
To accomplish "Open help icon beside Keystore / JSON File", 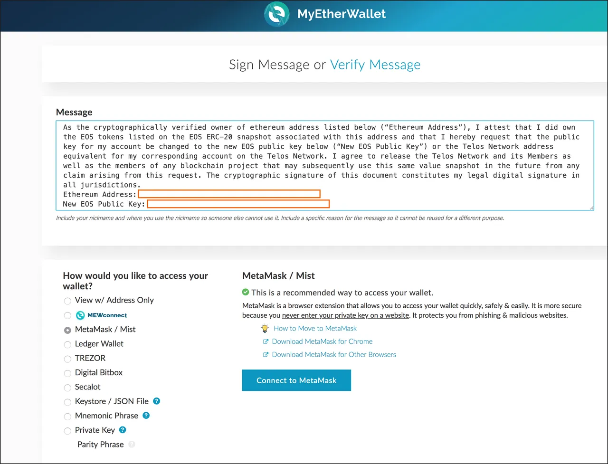I will point(157,401).
